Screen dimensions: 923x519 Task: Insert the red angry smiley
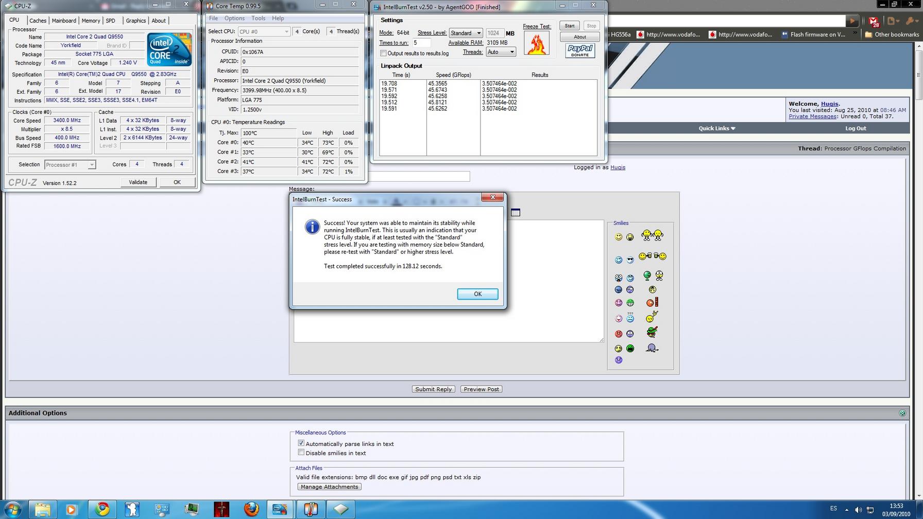pos(619,334)
